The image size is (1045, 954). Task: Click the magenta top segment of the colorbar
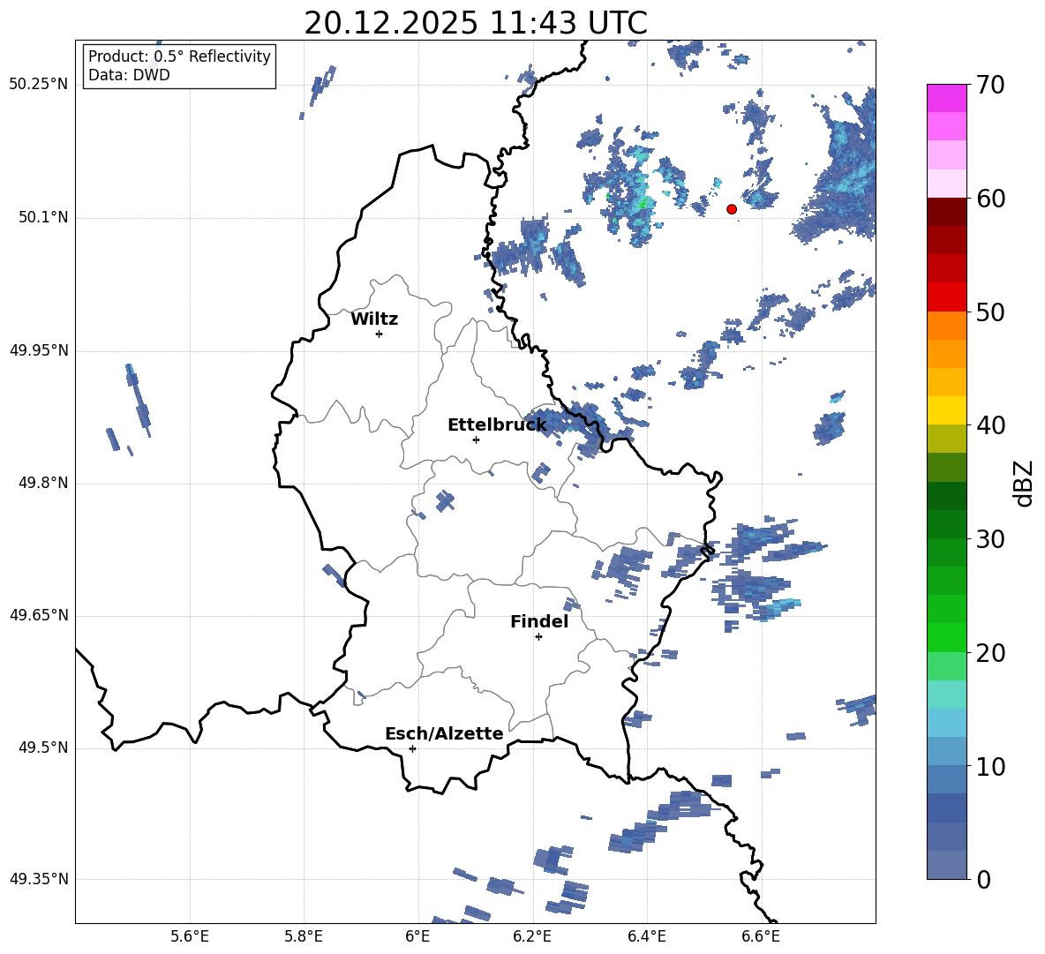[946, 98]
